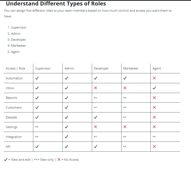This screenshot has height=169, width=191.
Task: Click the Marketeer Settings red X icon
Action: click(125, 127)
